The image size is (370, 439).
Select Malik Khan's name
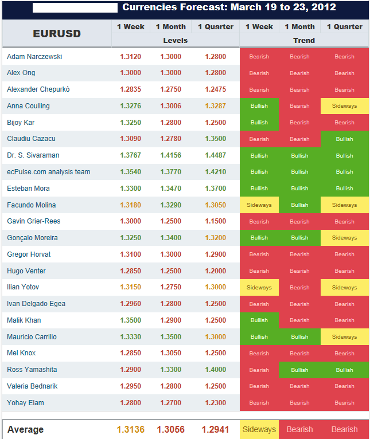tap(24, 320)
